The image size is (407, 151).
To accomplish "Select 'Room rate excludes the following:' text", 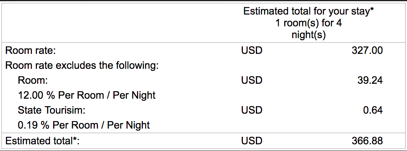I will [x=82, y=65].
